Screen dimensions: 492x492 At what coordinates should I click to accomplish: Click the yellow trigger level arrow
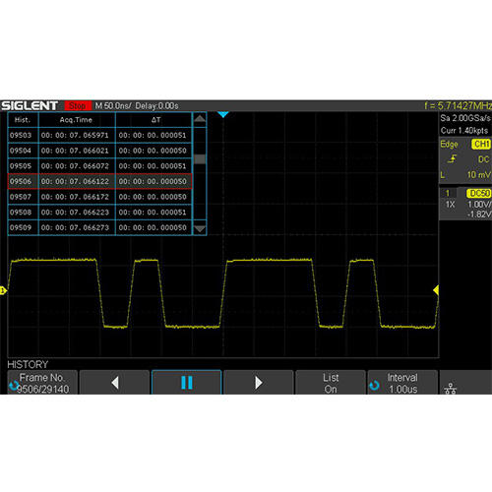(436, 290)
